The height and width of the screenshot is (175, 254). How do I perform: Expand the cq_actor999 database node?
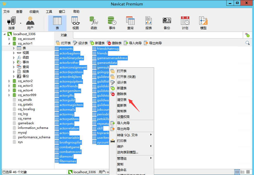coord(9,95)
